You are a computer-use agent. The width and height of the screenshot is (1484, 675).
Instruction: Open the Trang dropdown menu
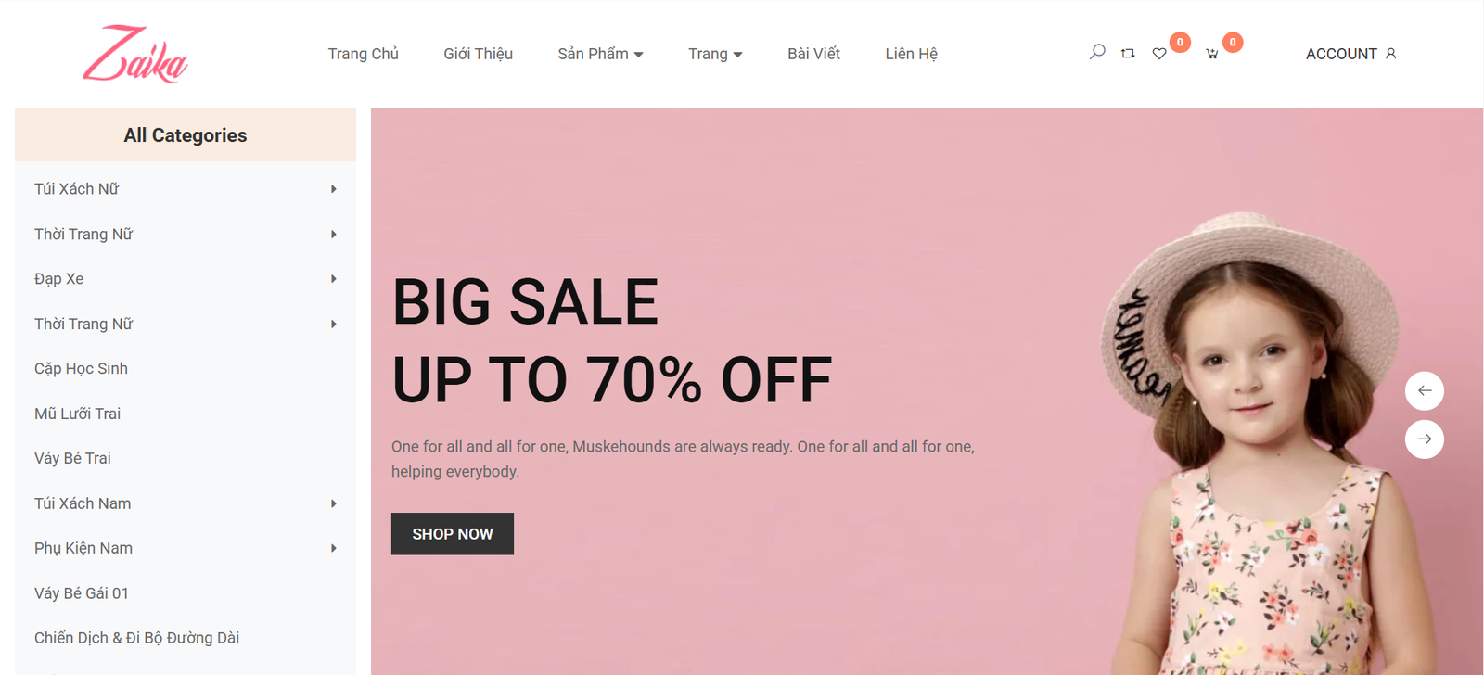[715, 54]
